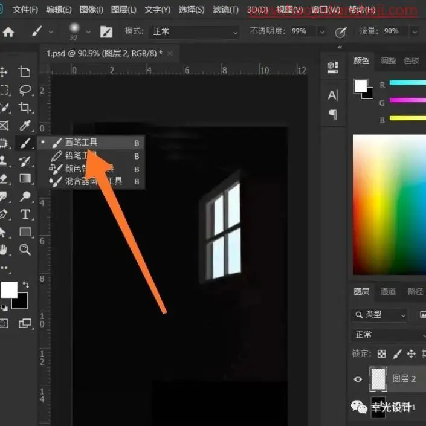Open the 视图(V) menu
The image size is (426, 426).
(289, 10)
